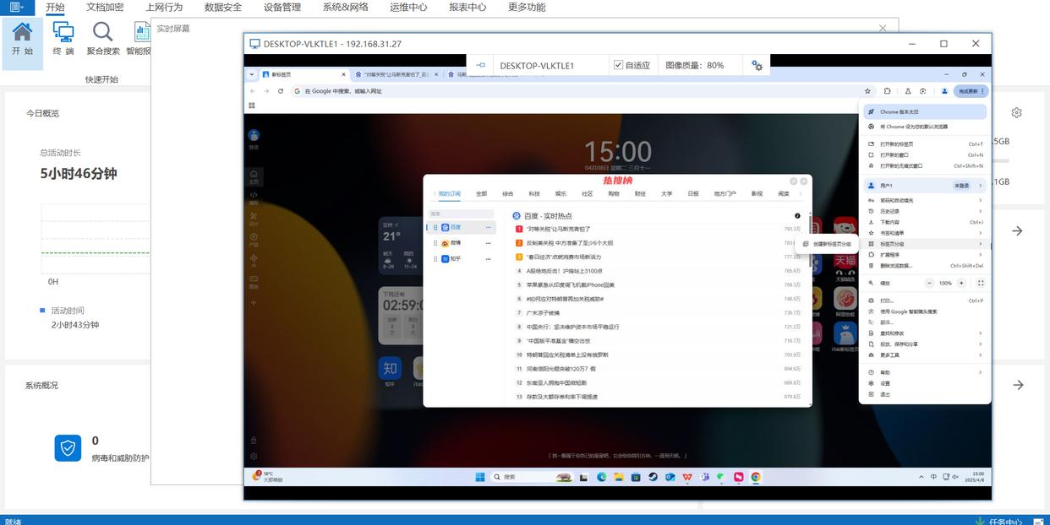
Task: Select 打开新的无痕式窗口 menu item
Action: [925, 165]
